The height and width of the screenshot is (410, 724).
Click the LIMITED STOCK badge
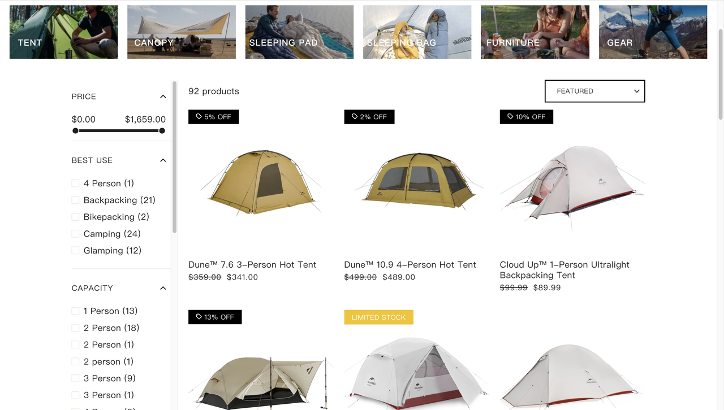pos(378,317)
